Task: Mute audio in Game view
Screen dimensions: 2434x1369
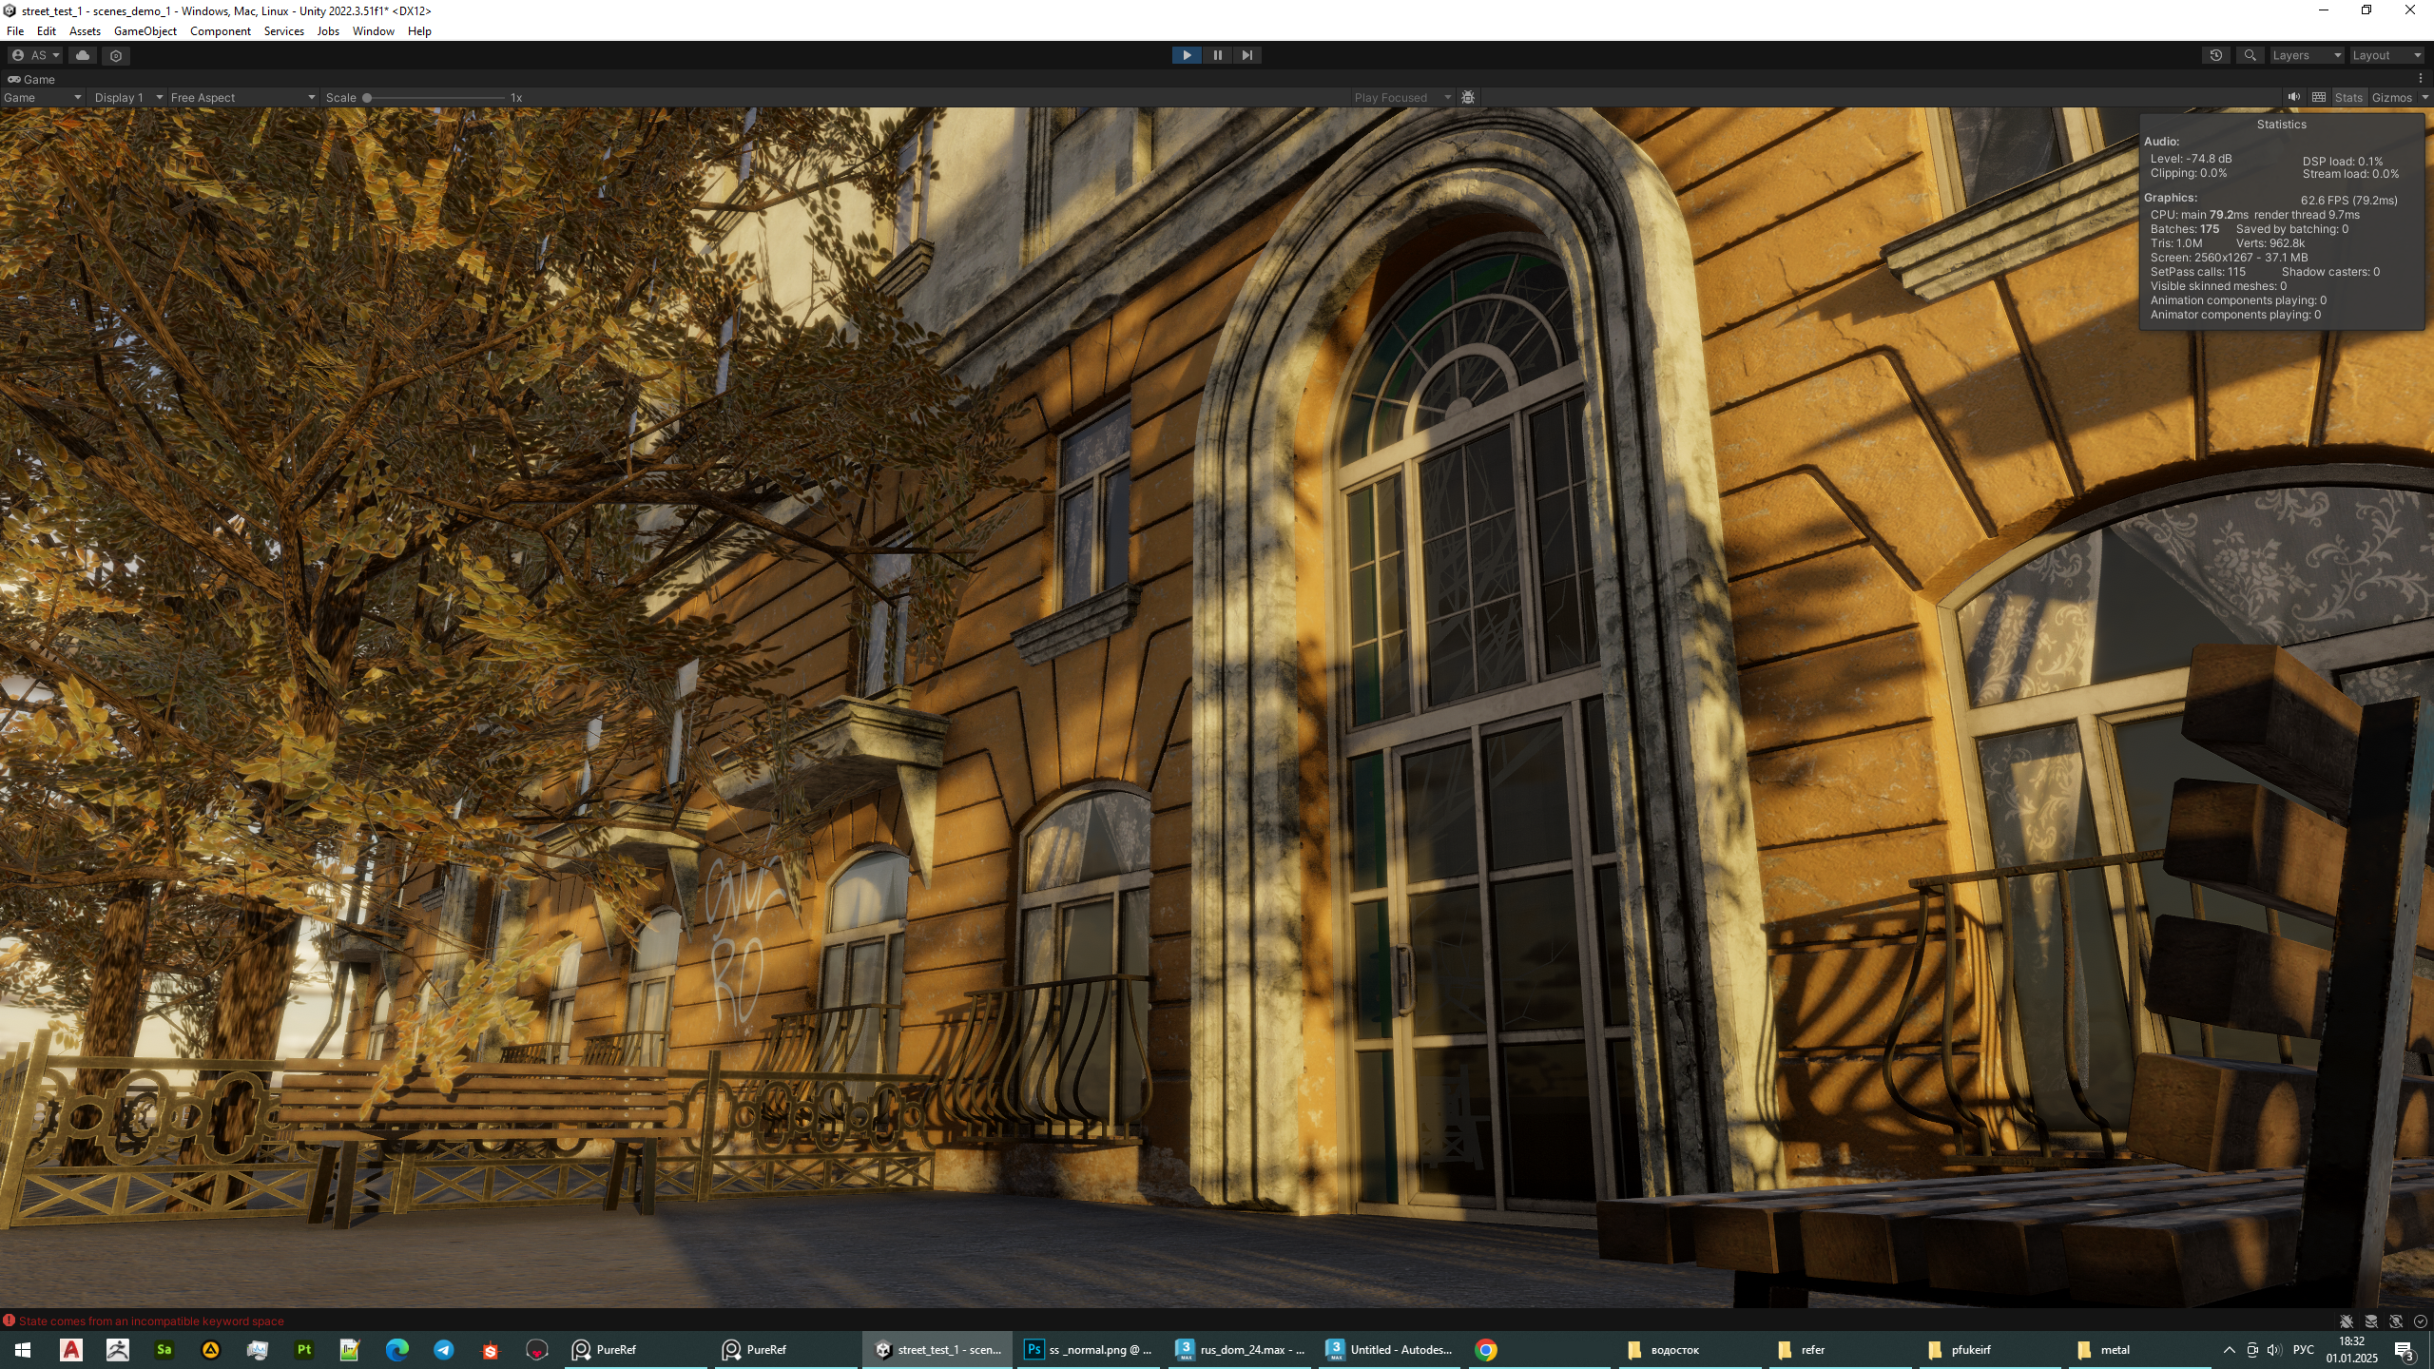Action: pos(2293,97)
